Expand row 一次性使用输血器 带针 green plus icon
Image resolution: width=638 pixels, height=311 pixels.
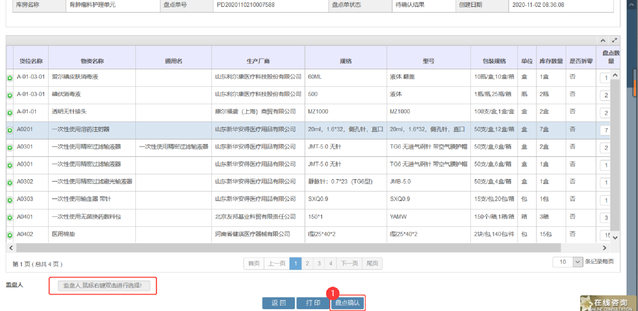coord(10,200)
